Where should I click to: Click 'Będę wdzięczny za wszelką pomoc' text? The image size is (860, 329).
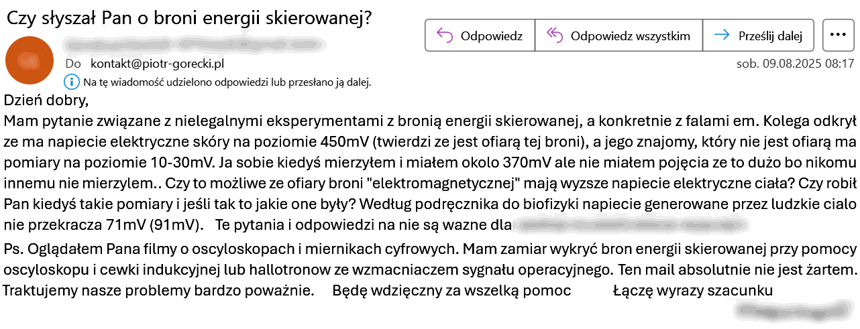pyautogui.click(x=451, y=291)
